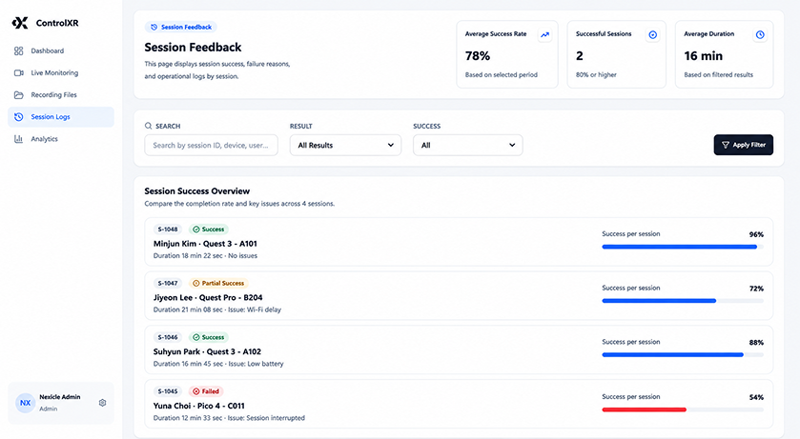Click the 96% progress bar for S-1048
This screenshot has height=439, width=800.
(x=683, y=247)
